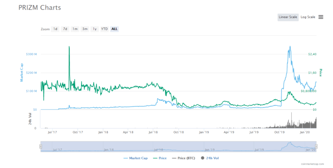Click the Oct '17 date label

tap(78, 132)
